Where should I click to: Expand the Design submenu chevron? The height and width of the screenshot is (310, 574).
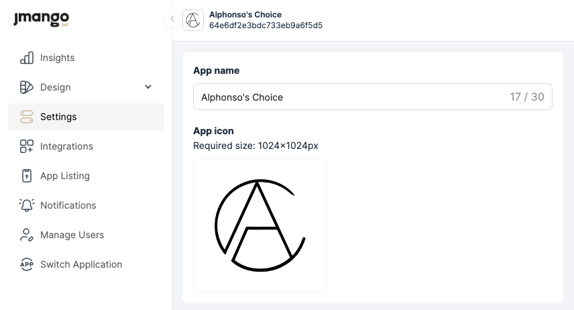click(x=148, y=87)
